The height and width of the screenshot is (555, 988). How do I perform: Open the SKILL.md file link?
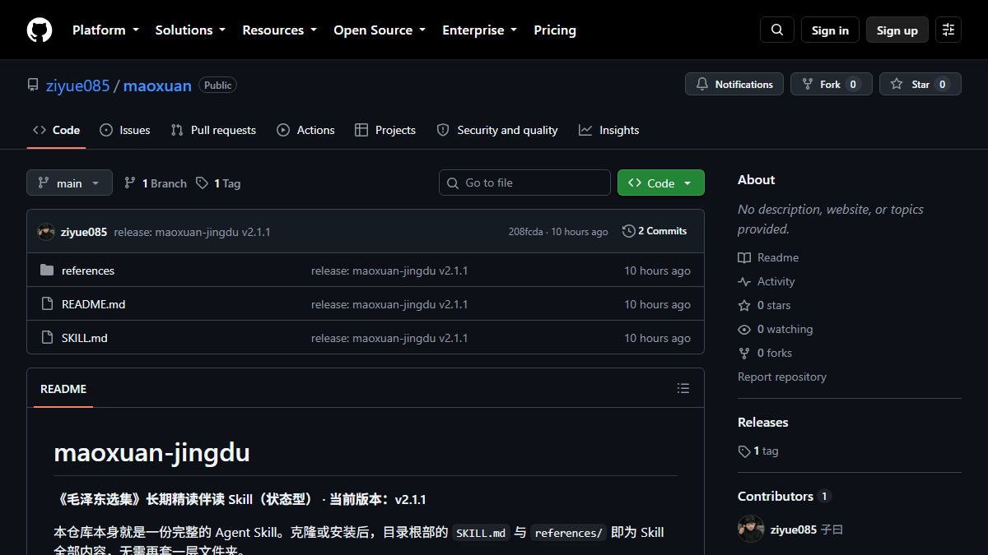(85, 338)
